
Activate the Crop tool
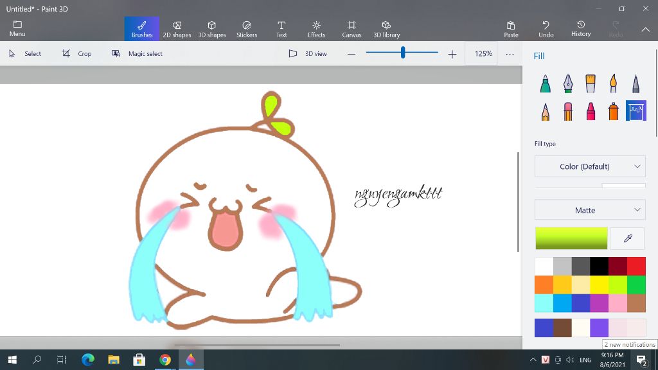76,54
